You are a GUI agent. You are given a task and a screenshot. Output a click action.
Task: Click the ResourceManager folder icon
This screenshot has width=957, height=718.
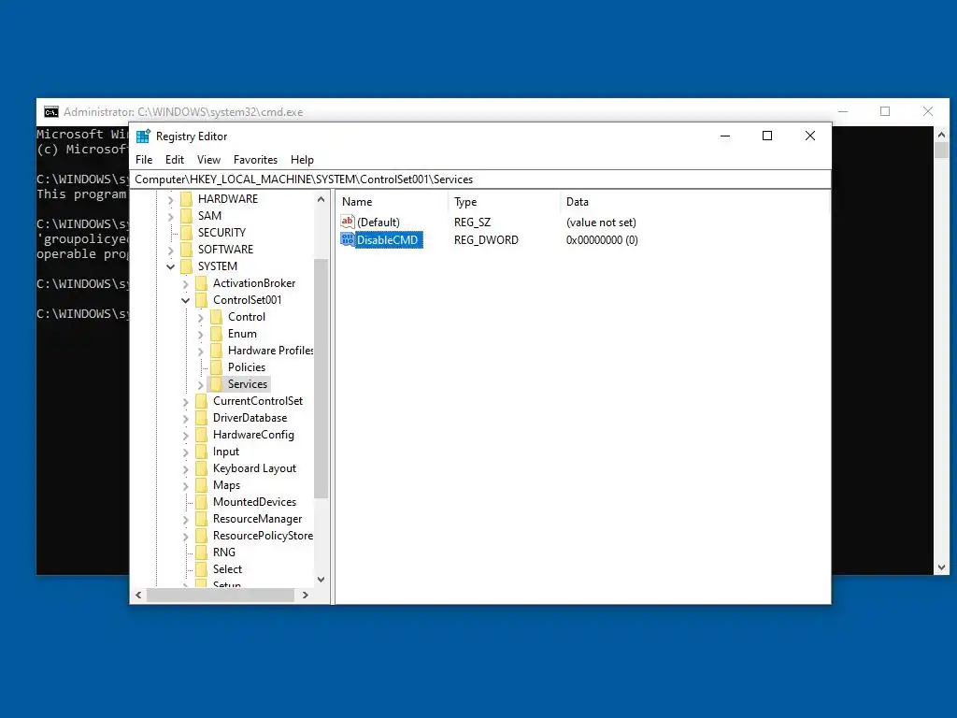(202, 518)
